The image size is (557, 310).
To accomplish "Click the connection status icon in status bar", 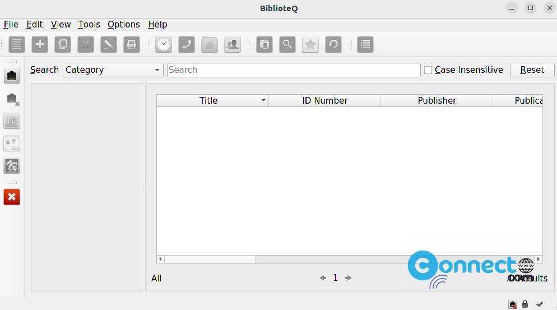I will [x=513, y=304].
